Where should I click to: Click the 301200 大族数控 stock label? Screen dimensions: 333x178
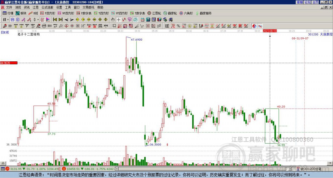(x=320, y=34)
